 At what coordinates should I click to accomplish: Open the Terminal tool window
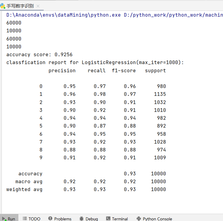pyautogui.click(x=117, y=219)
